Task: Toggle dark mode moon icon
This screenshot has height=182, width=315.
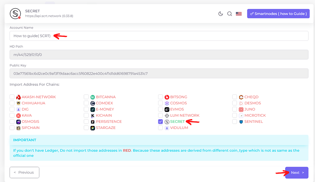Action: point(221,14)
